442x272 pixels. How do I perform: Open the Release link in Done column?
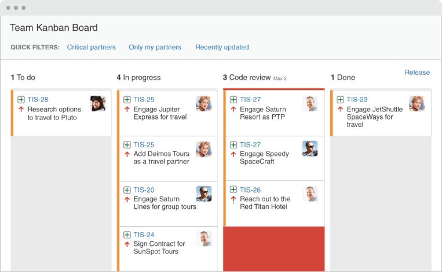coord(417,72)
